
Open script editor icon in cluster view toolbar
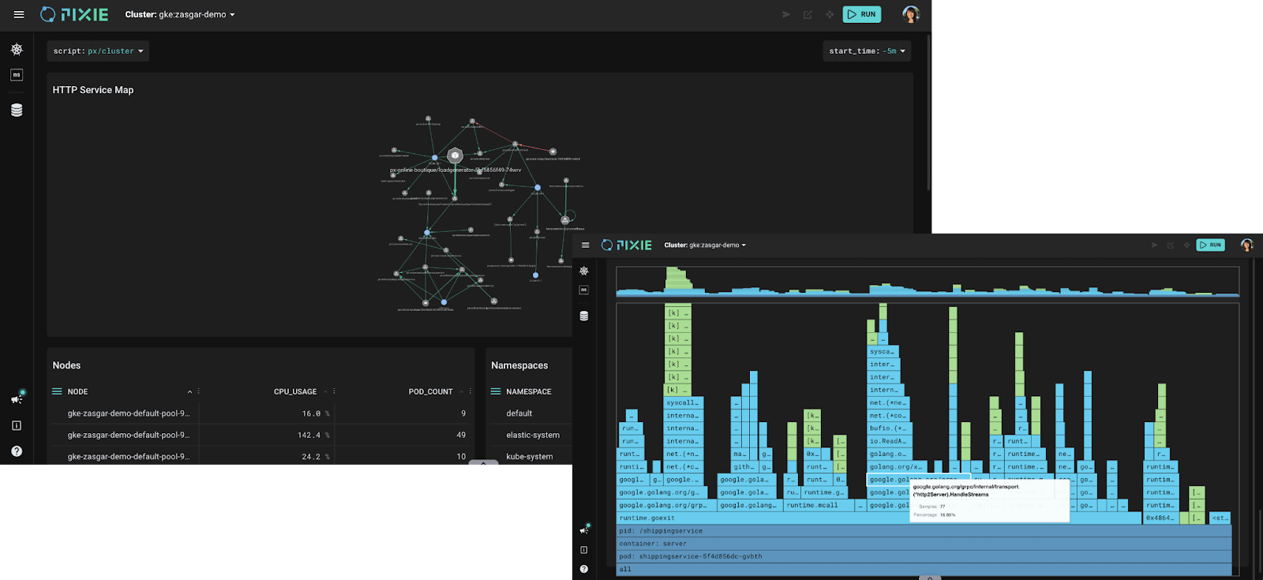[x=808, y=14]
